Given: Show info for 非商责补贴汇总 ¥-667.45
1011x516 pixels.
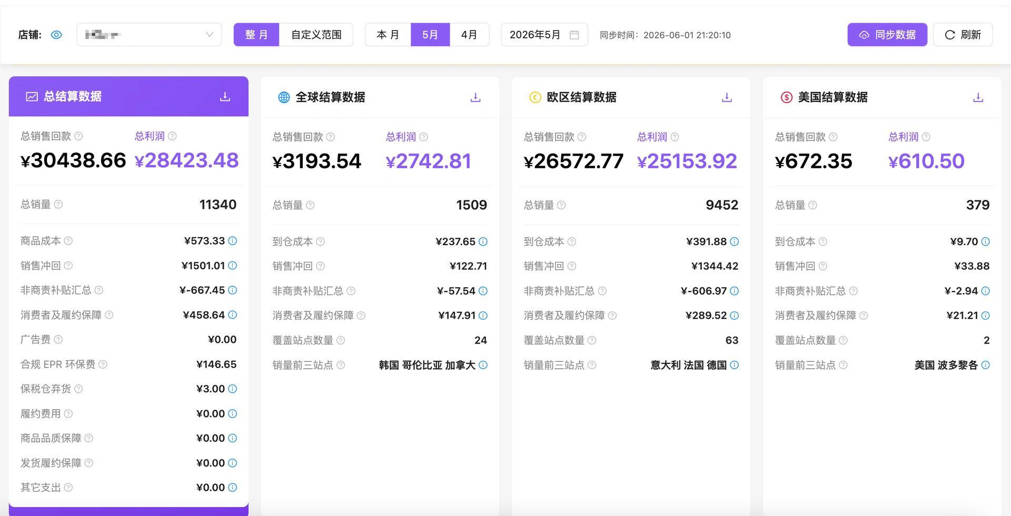Looking at the screenshot, I should 232,290.
